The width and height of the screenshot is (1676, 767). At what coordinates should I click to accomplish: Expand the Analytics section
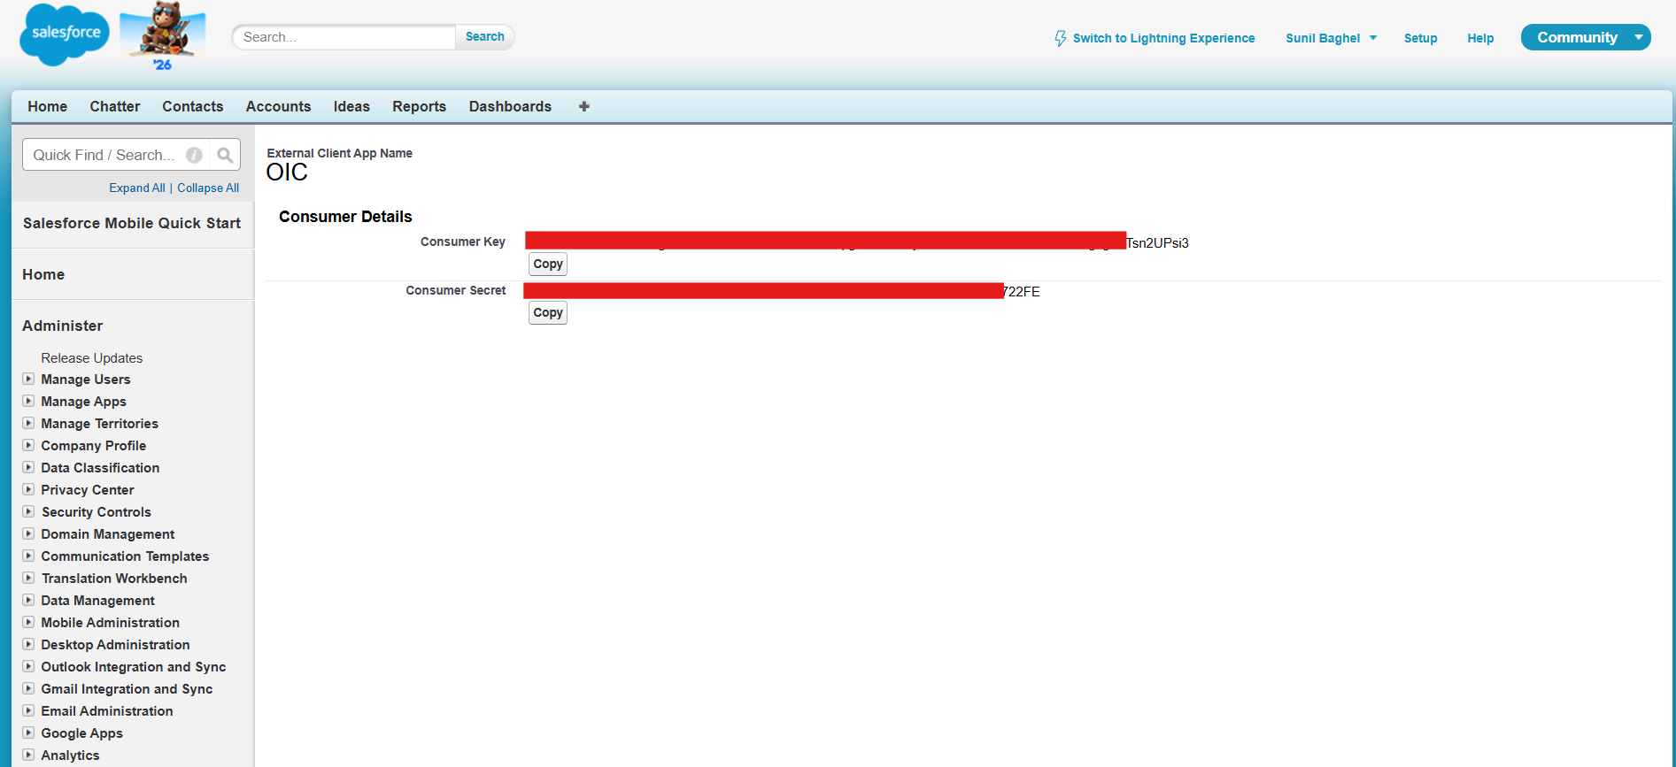[28, 755]
